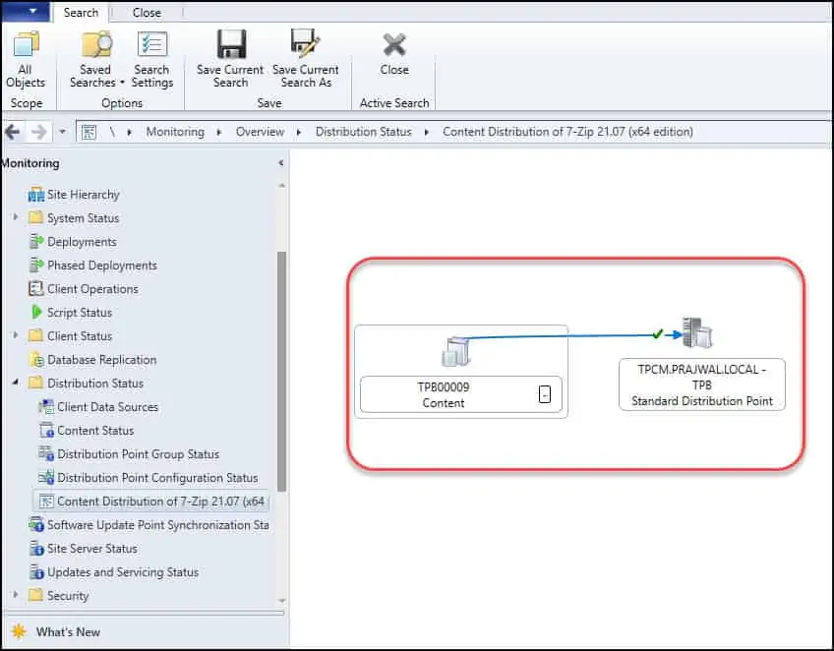
Task: Switch to the Search ribbon tab
Action: 81,12
